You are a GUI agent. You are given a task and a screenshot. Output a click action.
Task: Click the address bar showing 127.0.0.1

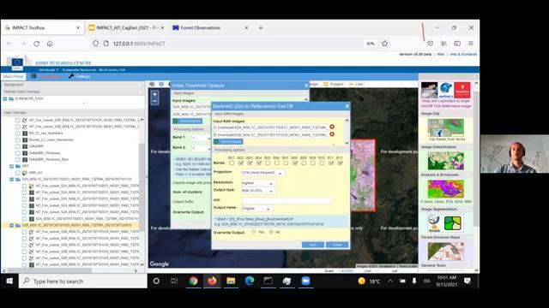227,44
